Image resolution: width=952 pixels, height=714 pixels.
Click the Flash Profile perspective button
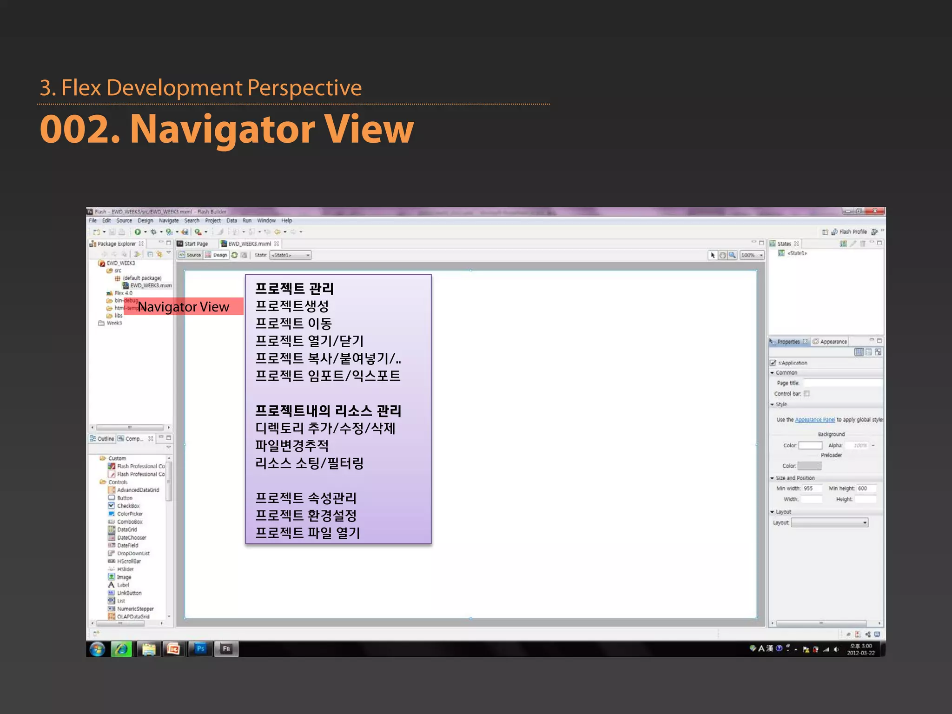[849, 232]
